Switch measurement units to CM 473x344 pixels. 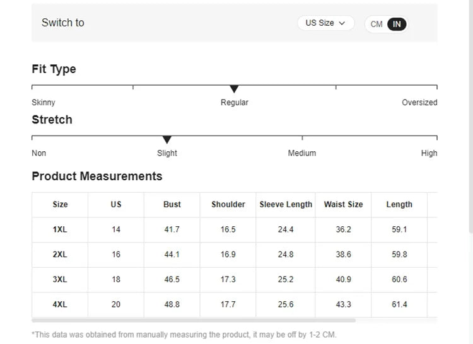376,24
